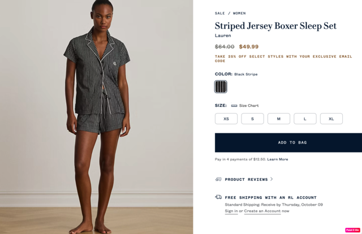The width and height of the screenshot is (362, 234).
Task: Go to Sale breadcrumb
Action: (220, 14)
